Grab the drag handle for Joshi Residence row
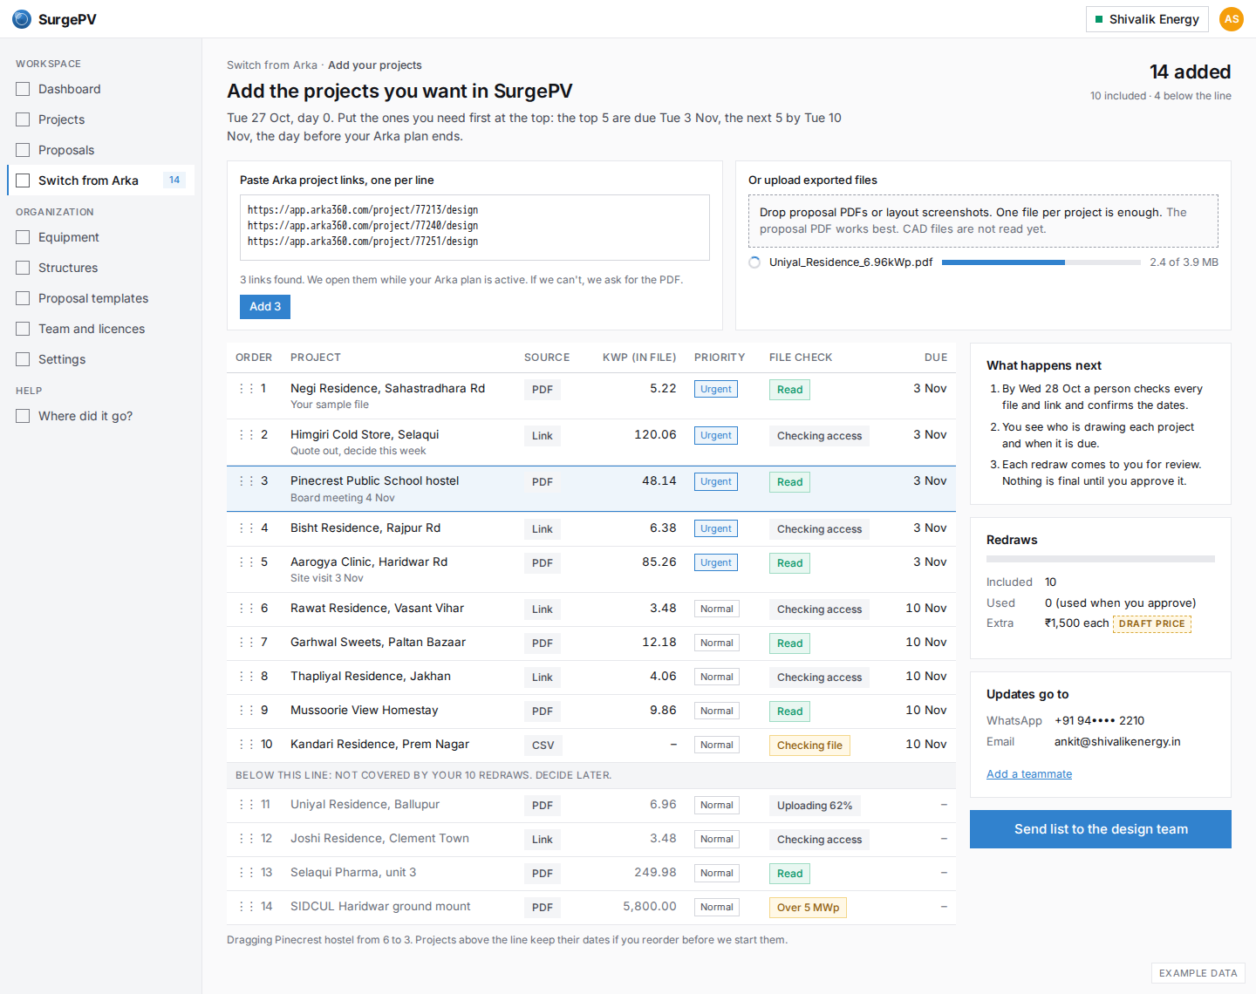 [246, 839]
